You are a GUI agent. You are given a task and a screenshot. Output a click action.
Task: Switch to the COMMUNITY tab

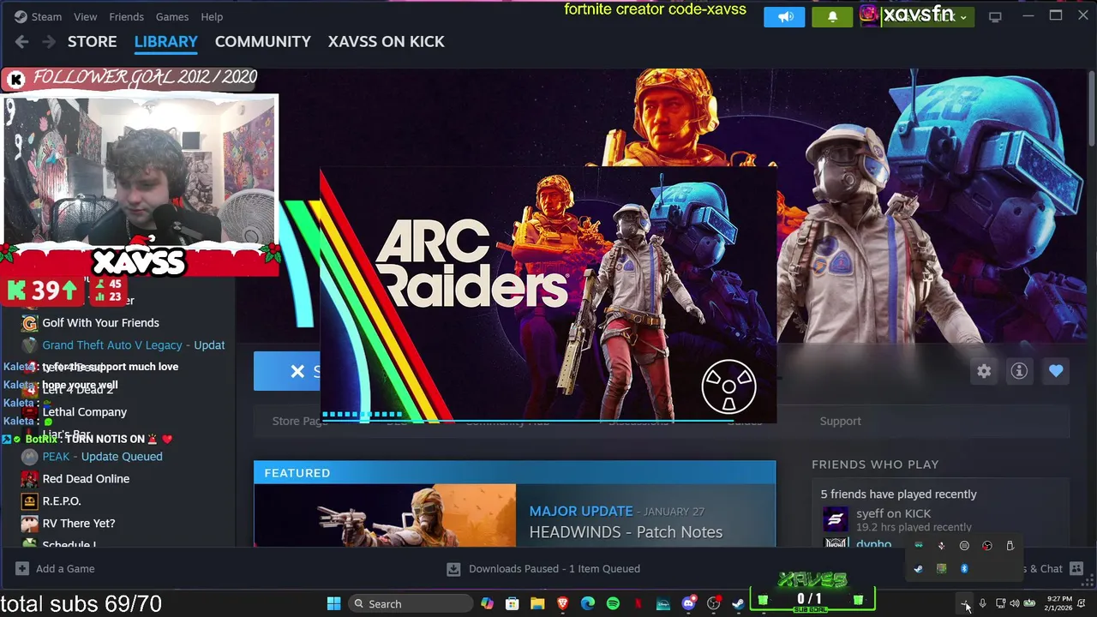262,41
